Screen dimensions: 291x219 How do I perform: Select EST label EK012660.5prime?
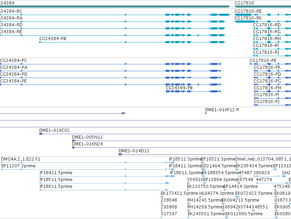pos(244,214)
